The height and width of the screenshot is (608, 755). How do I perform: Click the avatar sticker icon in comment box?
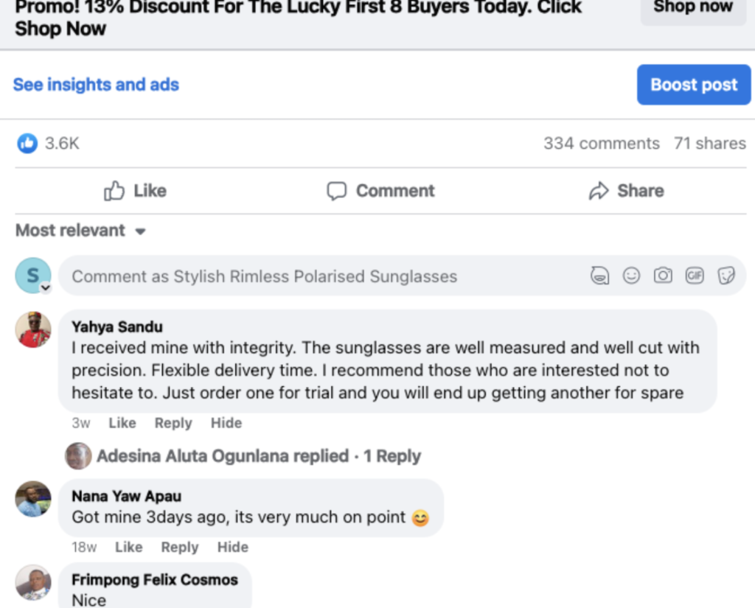[600, 276]
